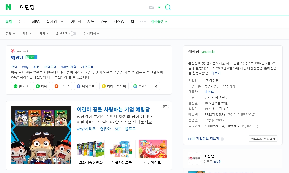Screen dimensions: 289x173
Task: Expand company description with 더보기
Action: 216,73
